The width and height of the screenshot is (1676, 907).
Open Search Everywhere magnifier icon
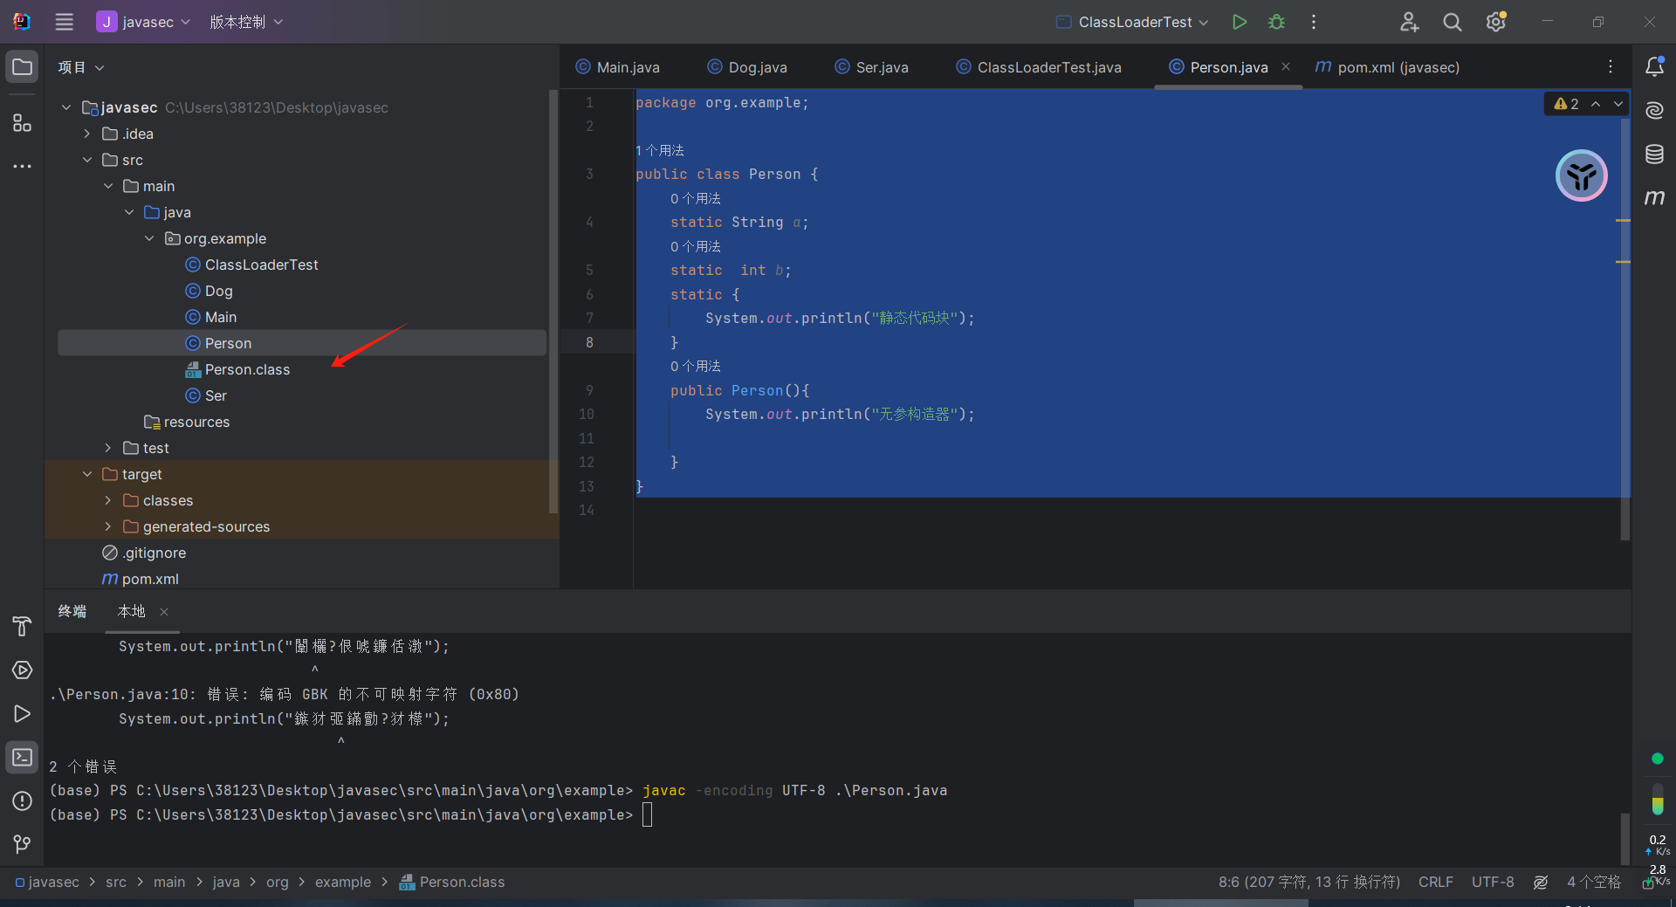1452,22
